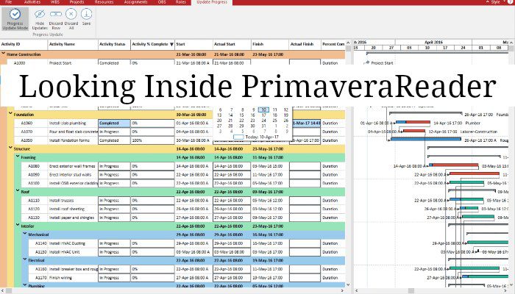Collapse the Roof group
Screen dimensions: 515x294
click(x=18, y=191)
